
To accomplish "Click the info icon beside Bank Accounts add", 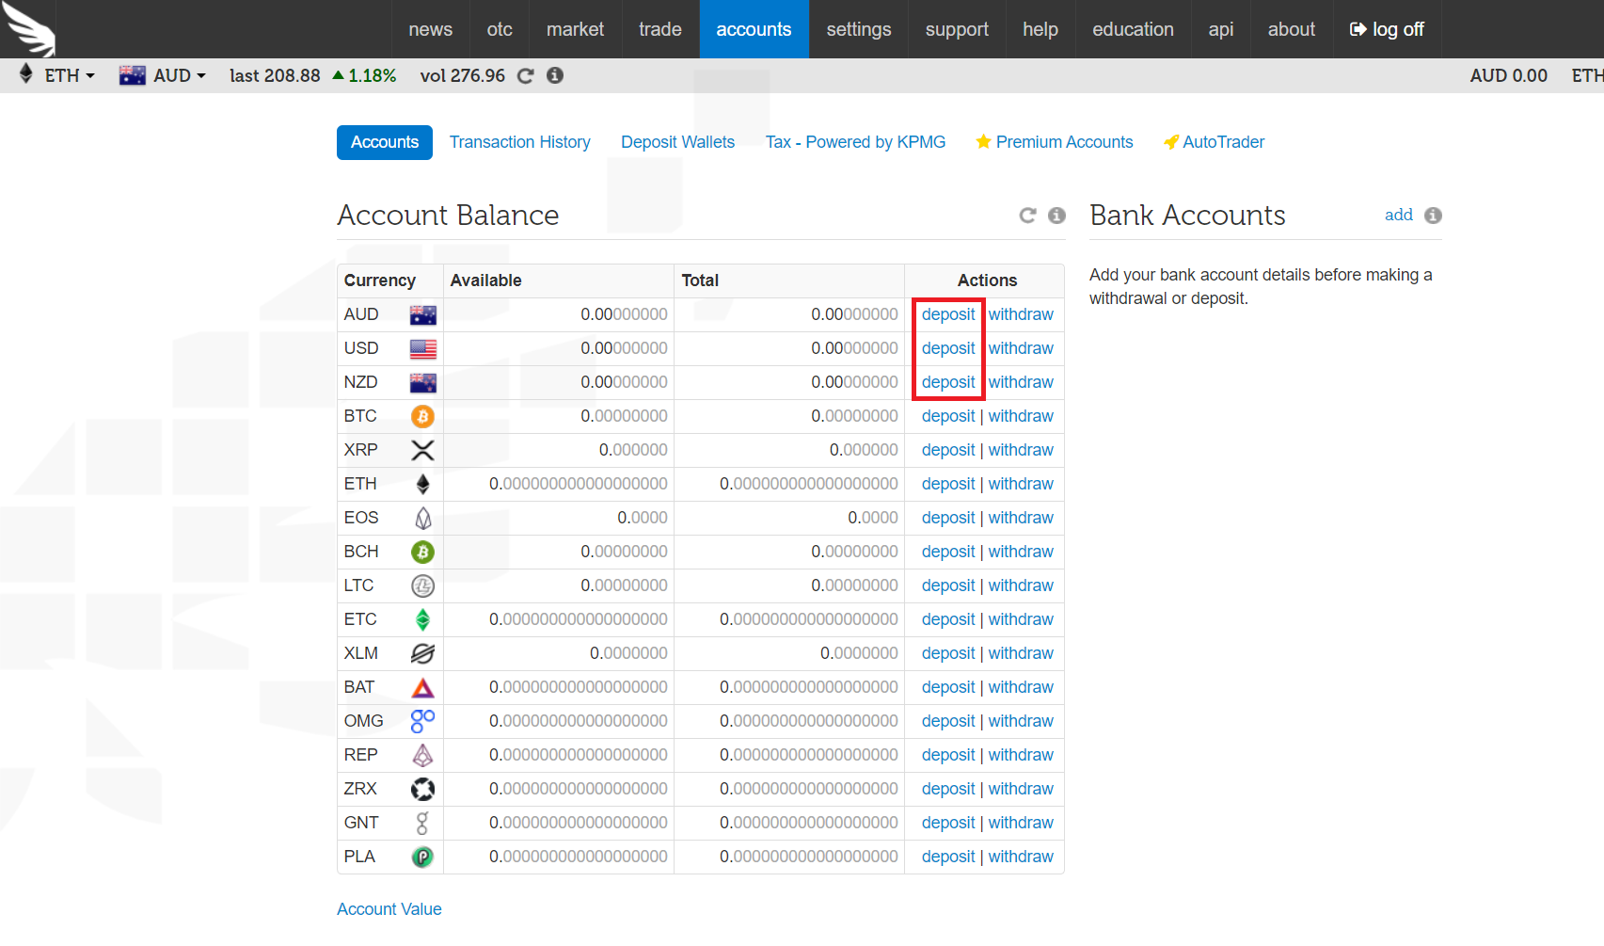I will (x=1432, y=215).
